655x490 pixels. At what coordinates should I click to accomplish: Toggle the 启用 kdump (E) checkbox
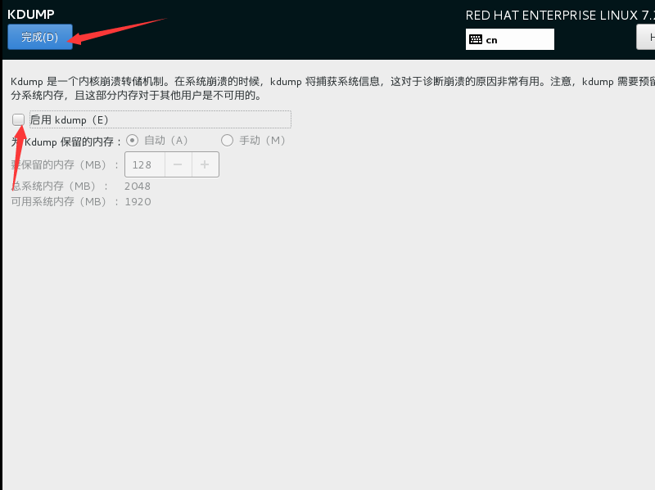coord(18,119)
